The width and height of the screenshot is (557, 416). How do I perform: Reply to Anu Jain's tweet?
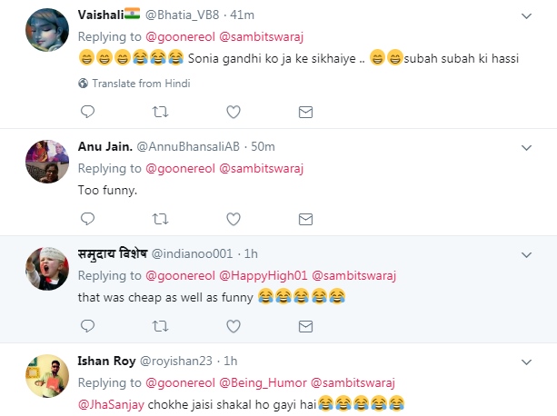click(x=88, y=218)
